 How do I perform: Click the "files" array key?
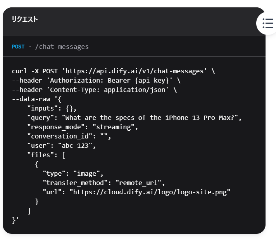pyautogui.click(x=40, y=155)
